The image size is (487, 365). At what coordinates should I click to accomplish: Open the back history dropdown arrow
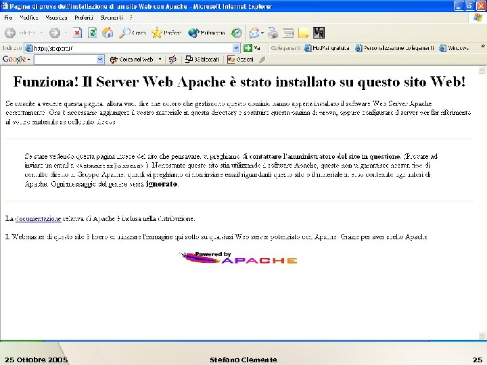point(41,32)
